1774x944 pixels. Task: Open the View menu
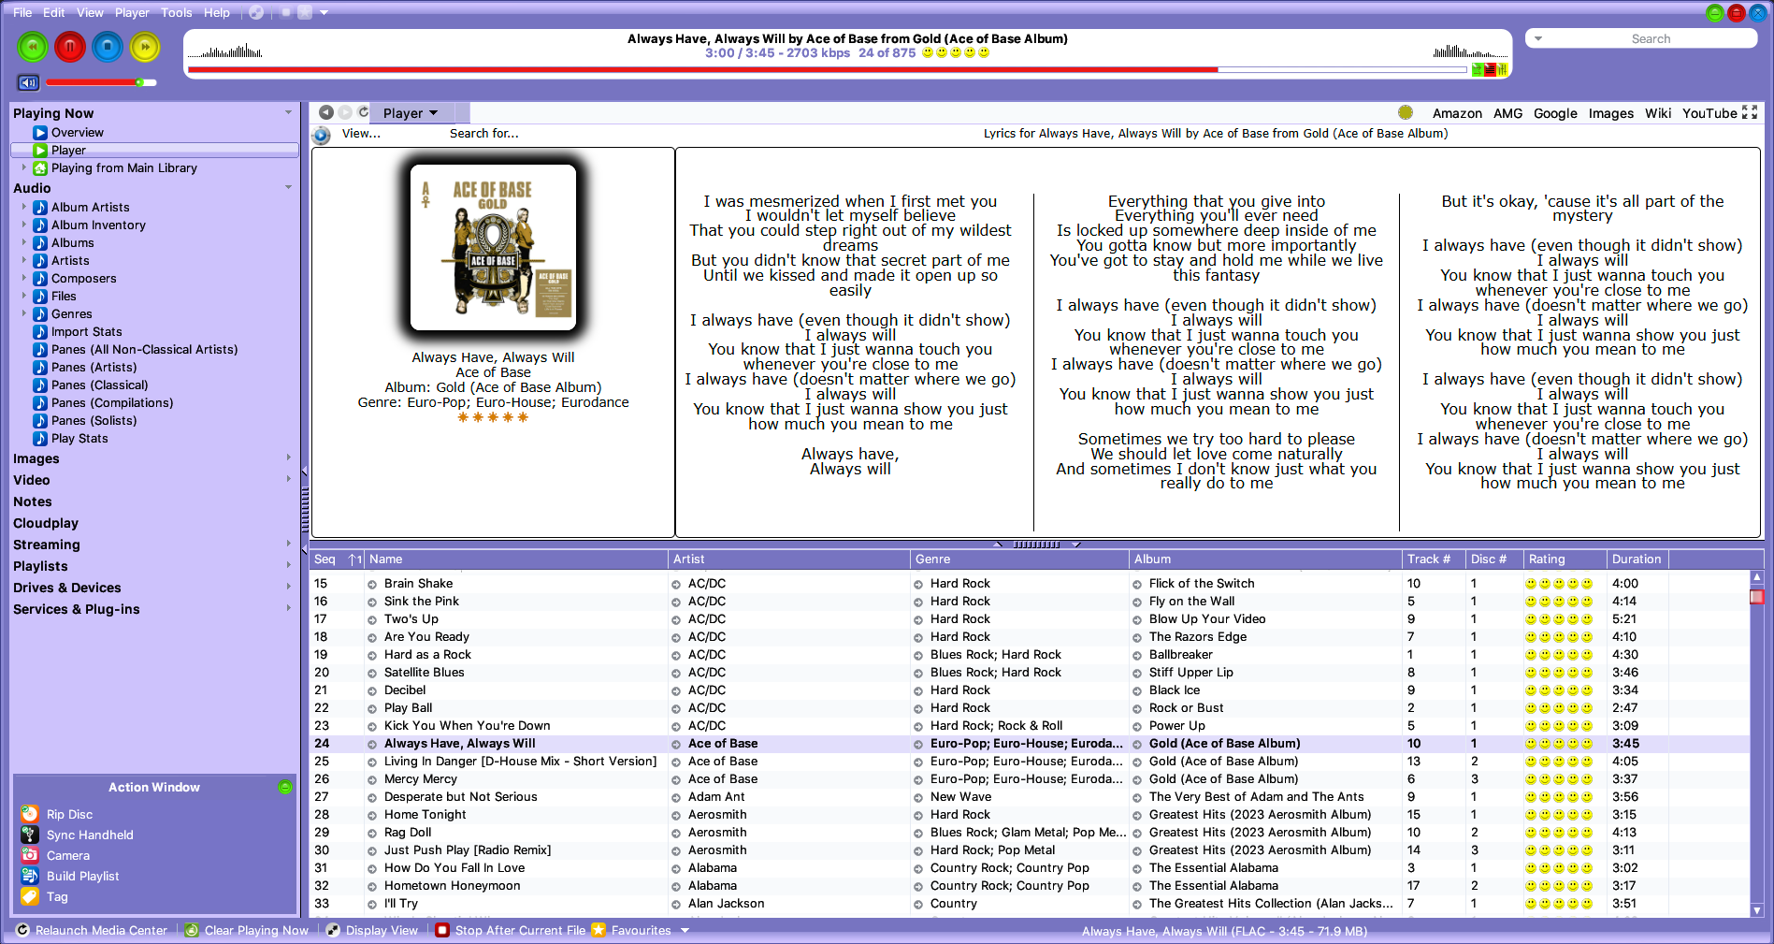[90, 12]
